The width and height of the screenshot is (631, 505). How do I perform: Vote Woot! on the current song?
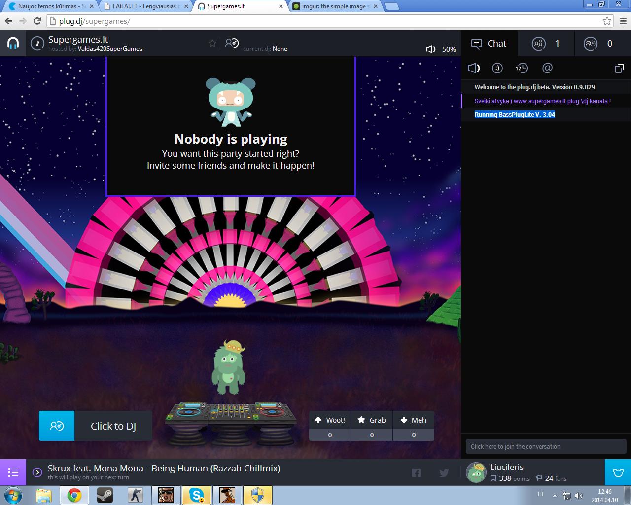click(x=330, y=426)
